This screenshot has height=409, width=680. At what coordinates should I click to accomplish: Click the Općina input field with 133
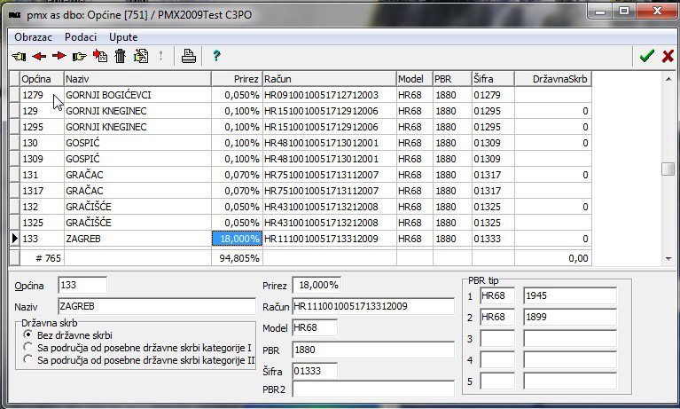pyautogui.click(x=82, y=286)
